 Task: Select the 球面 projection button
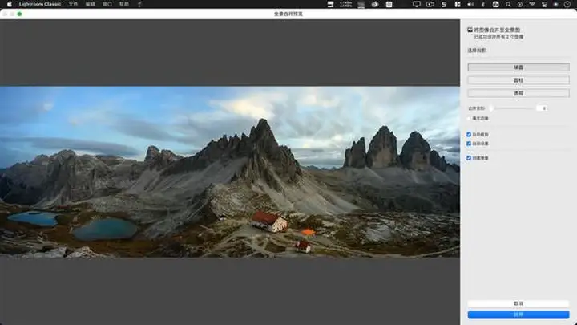518,67
